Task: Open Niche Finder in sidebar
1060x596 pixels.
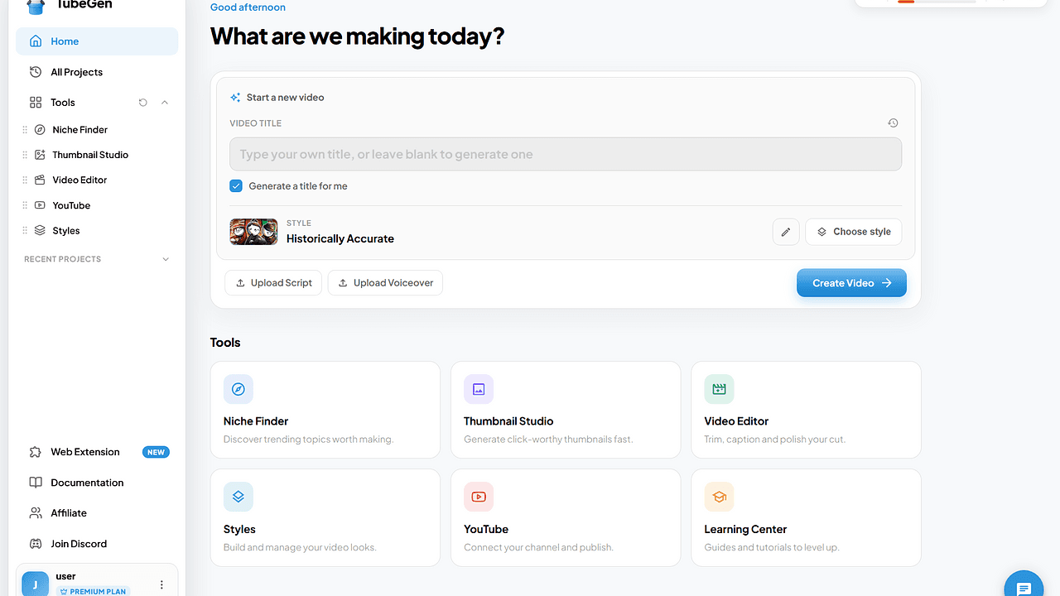Action: point(79,130)
